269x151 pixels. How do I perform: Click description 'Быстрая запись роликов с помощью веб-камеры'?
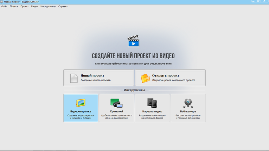[188, 117]
